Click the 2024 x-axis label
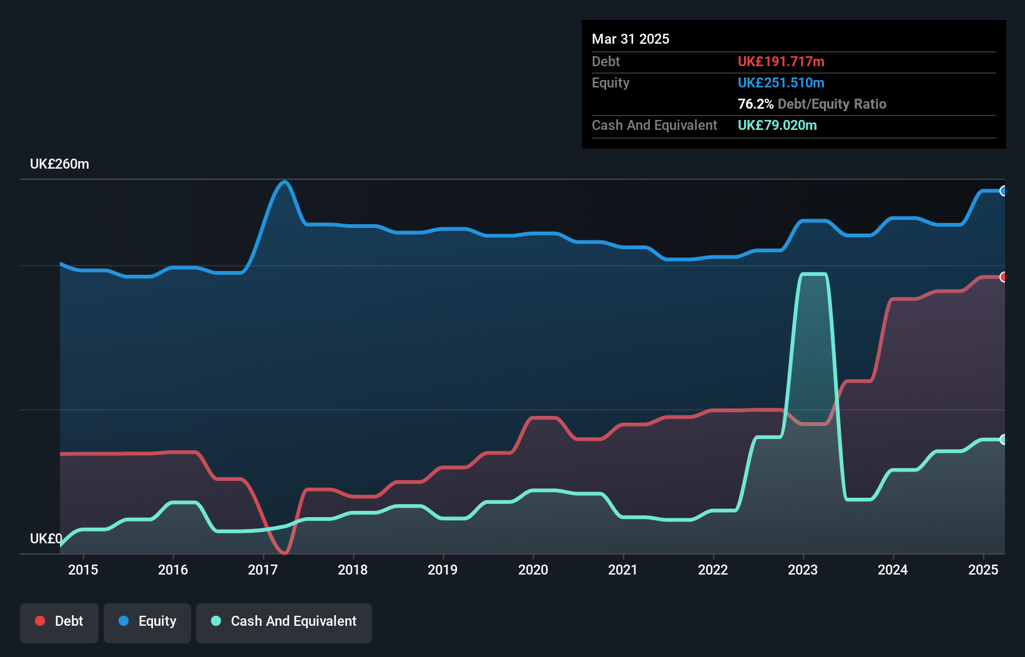This screenshot has height=657, width=1025. coord(893,570)
